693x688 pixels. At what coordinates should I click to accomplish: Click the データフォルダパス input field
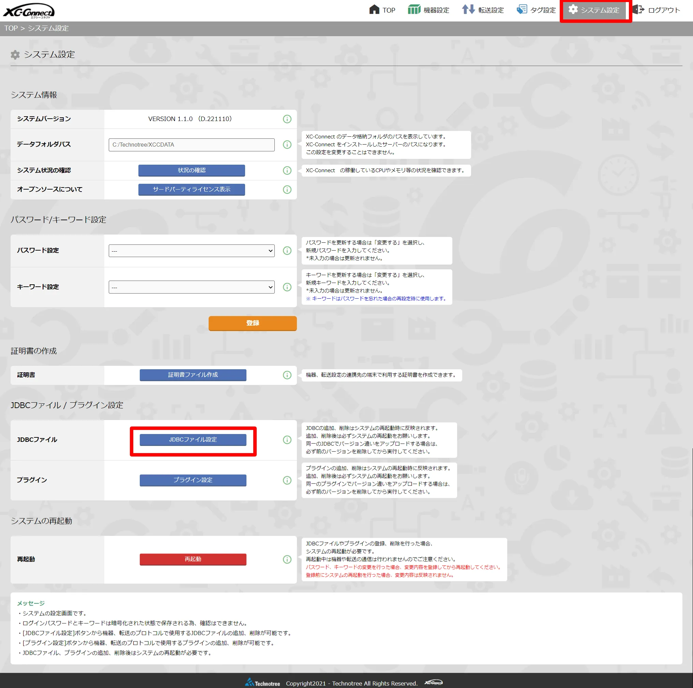click(x=191, y=145)
